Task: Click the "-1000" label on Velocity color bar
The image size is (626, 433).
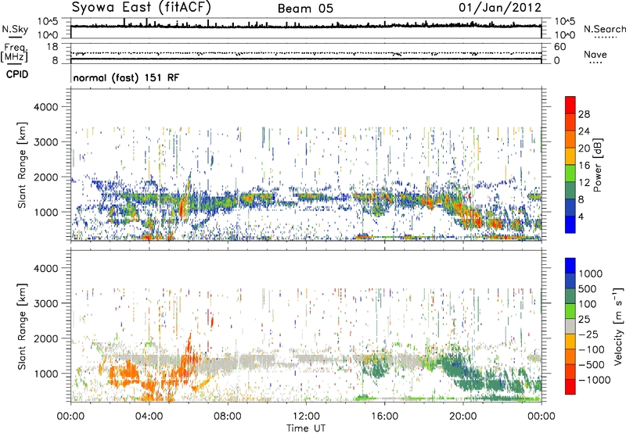Action: [595, 380]
